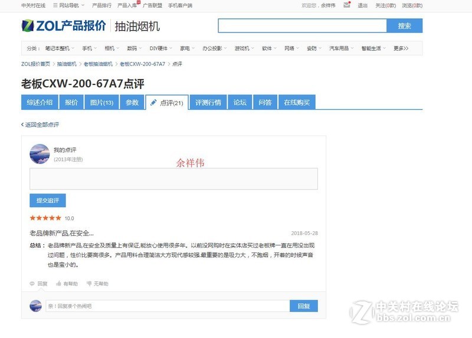Viewport: 472px width, 338px height.
Task: Click the review date 2018-05-28
Action: (x=304, y=233)
